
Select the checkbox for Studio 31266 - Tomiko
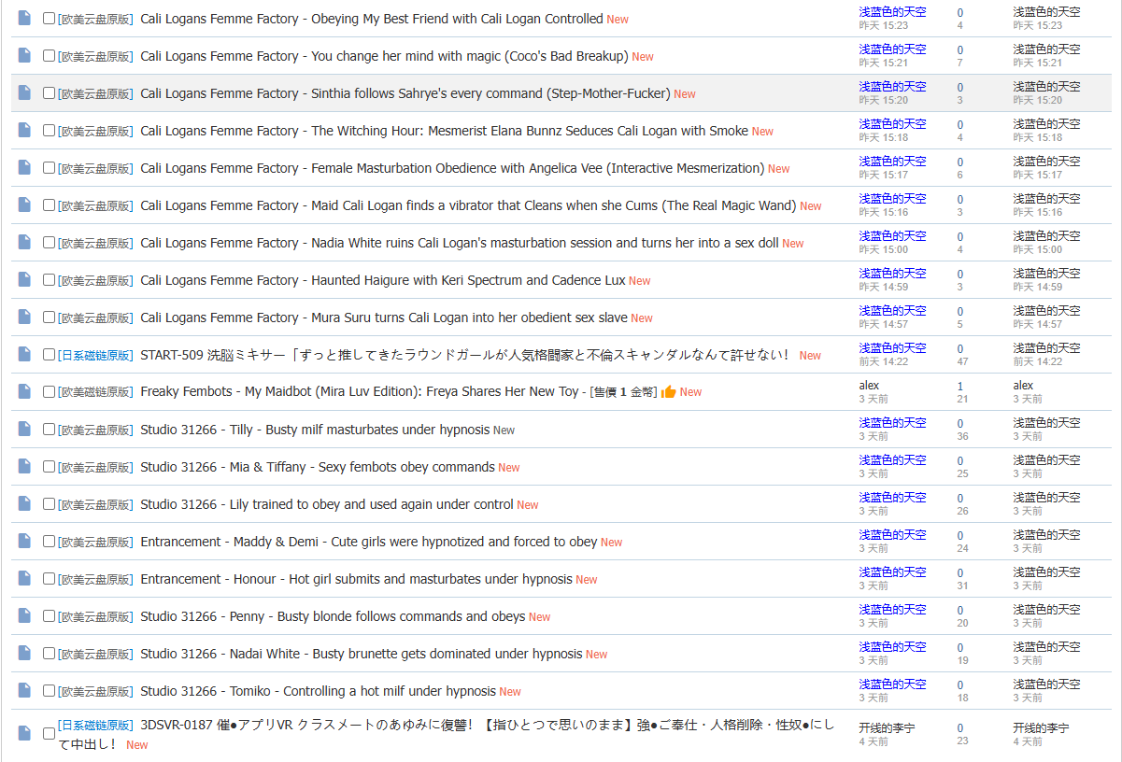(50, 690)
